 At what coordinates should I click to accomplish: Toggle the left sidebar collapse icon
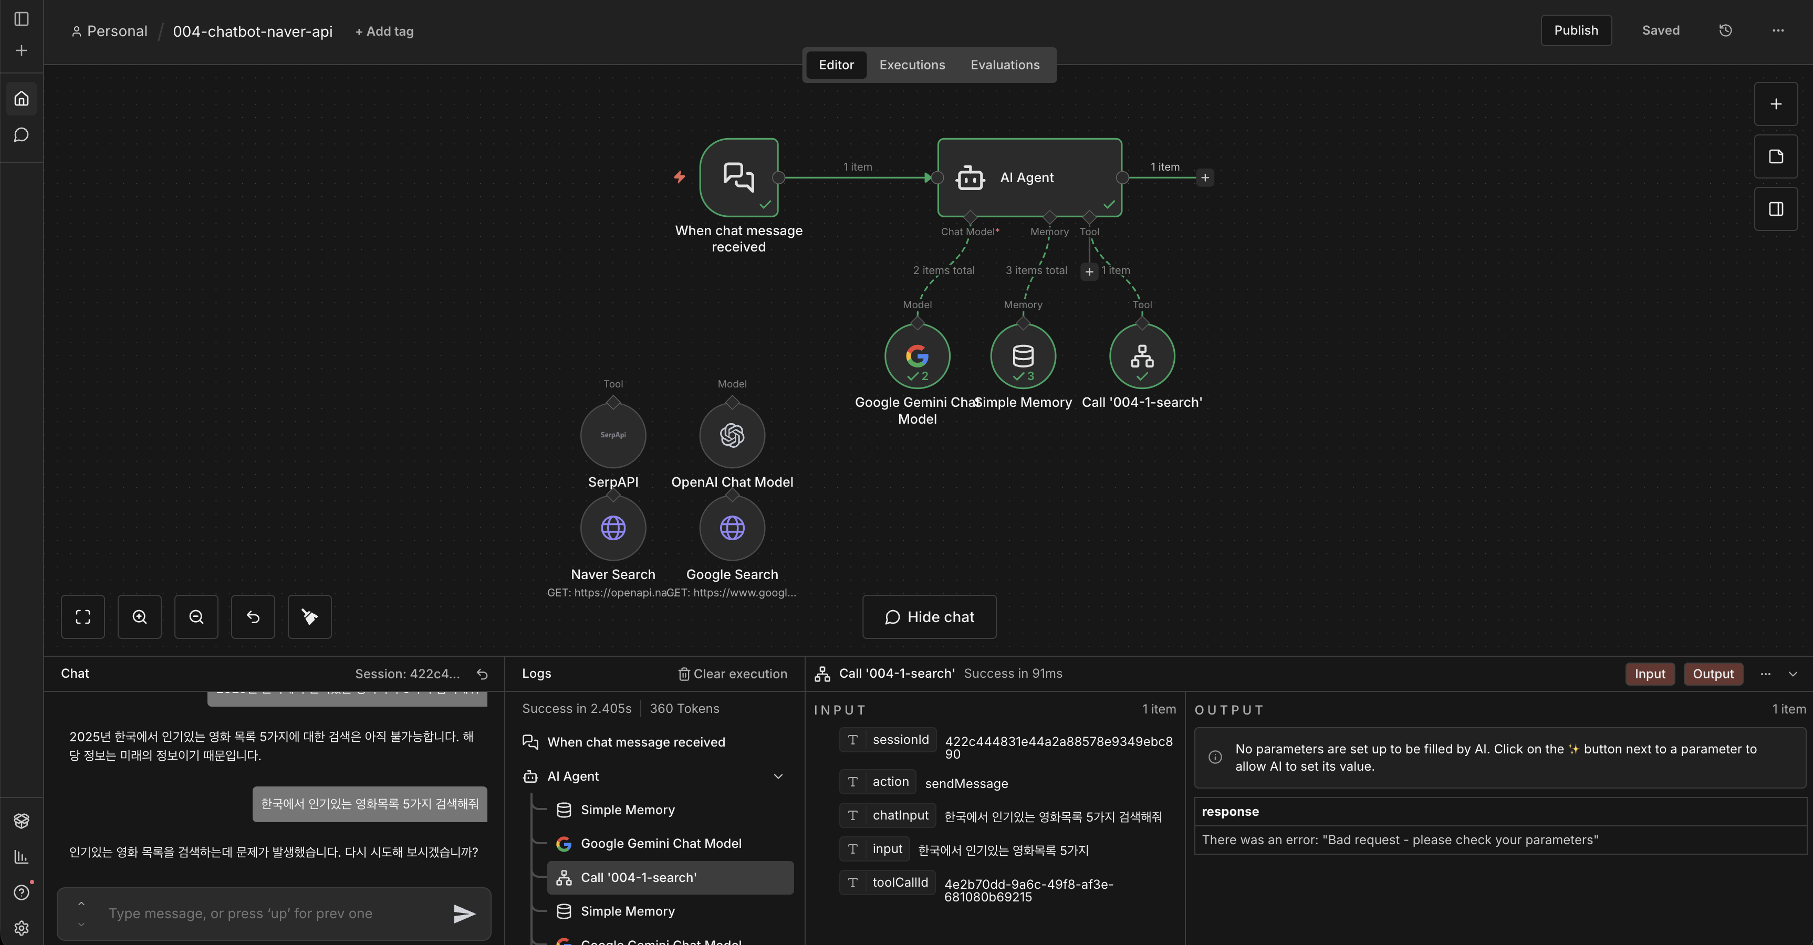click(x=21, y=19)
